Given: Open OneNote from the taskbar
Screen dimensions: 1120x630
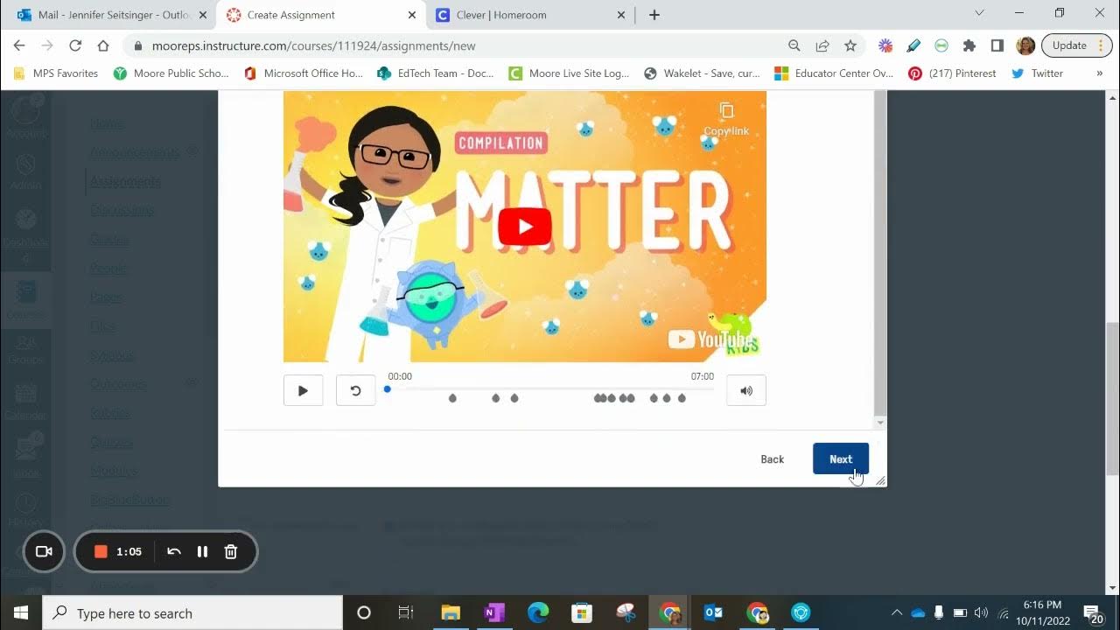Looking at the screenshot, I should tap(494, 612).
